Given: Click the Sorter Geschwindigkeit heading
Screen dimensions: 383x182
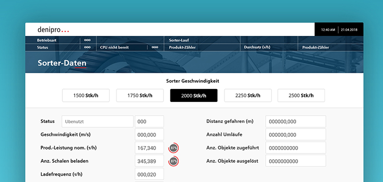Looking at the screenshot, I should [x=192, y=81].
